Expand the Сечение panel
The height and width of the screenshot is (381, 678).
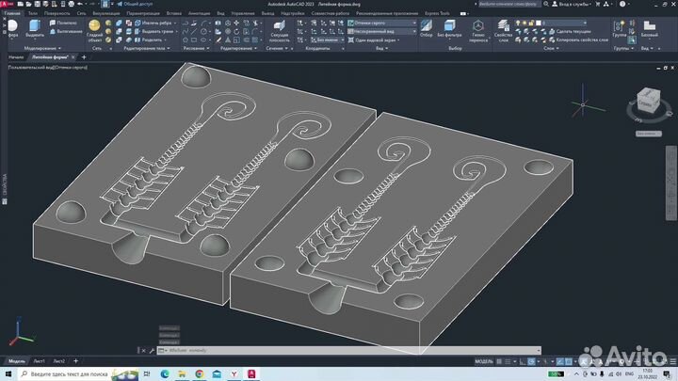[x=277, y=48]
